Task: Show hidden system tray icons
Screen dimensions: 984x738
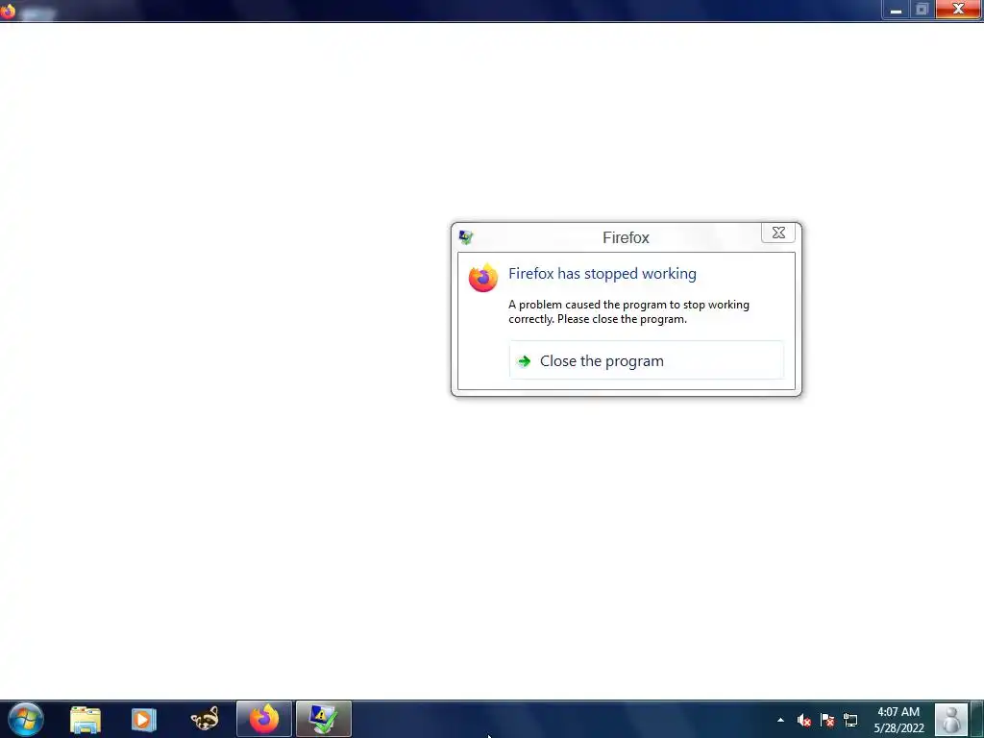Action: click(780, 720)
